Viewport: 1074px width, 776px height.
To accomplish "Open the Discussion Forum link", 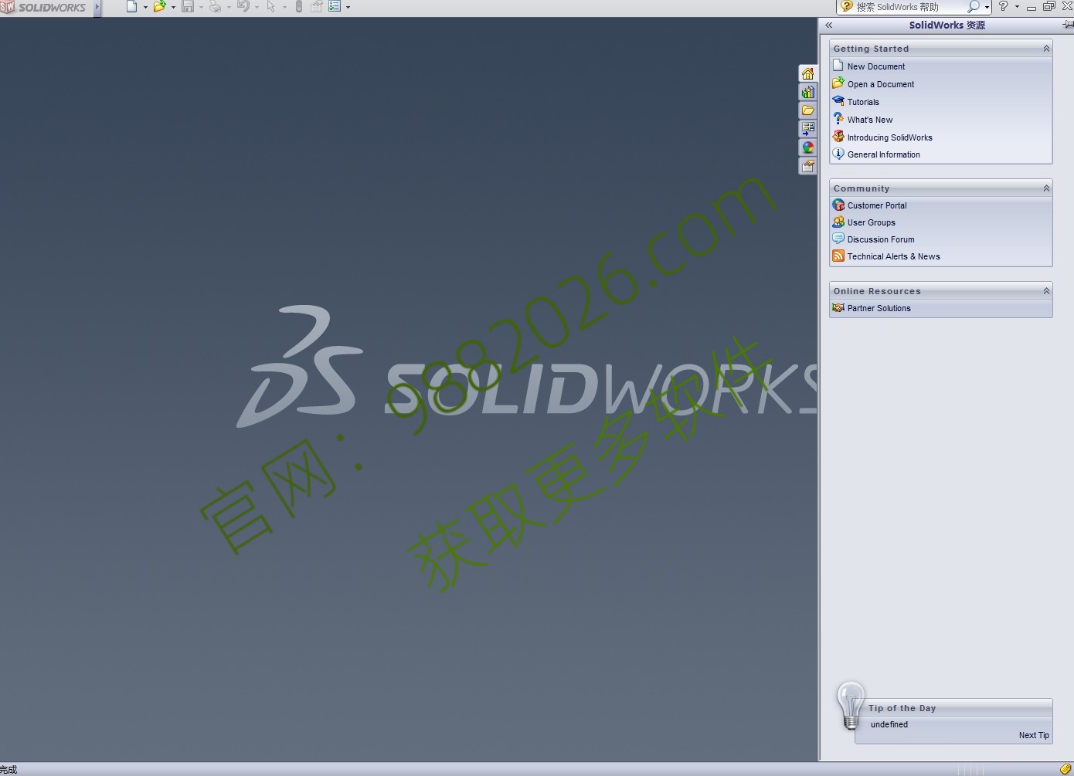I will click(880, 239).
